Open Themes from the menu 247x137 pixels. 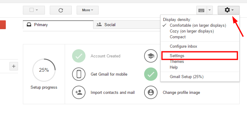[x=177, y=62]
